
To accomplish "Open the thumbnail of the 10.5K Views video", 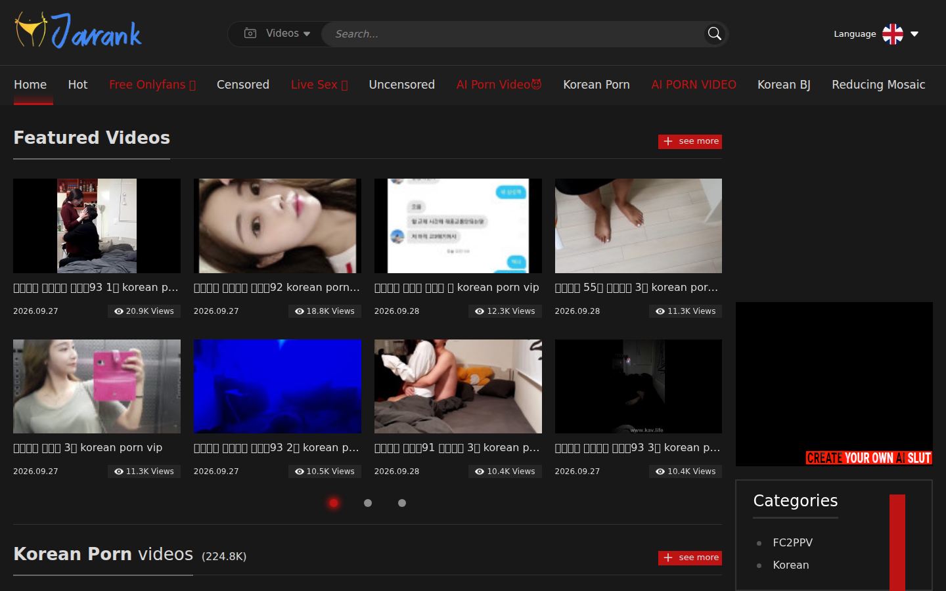I will tap(277, 386).
